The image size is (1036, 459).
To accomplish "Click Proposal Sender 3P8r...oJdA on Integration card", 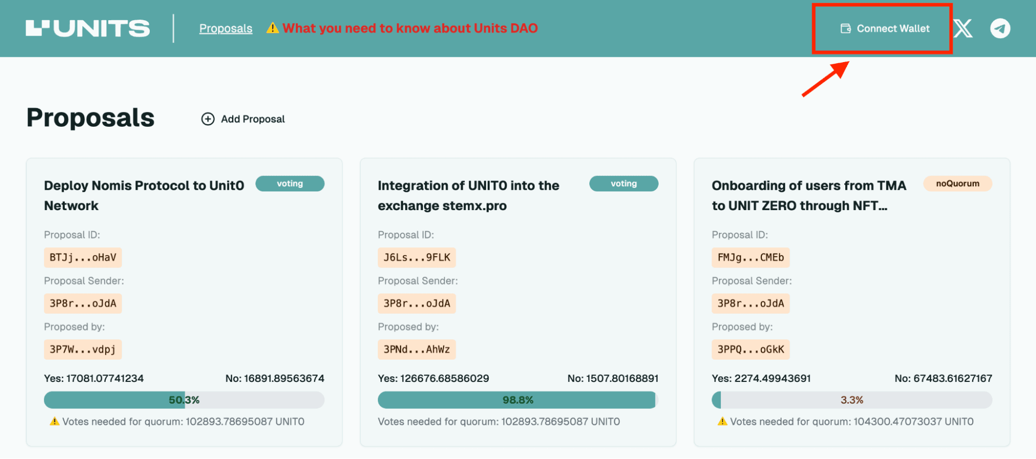I will 417,303.
